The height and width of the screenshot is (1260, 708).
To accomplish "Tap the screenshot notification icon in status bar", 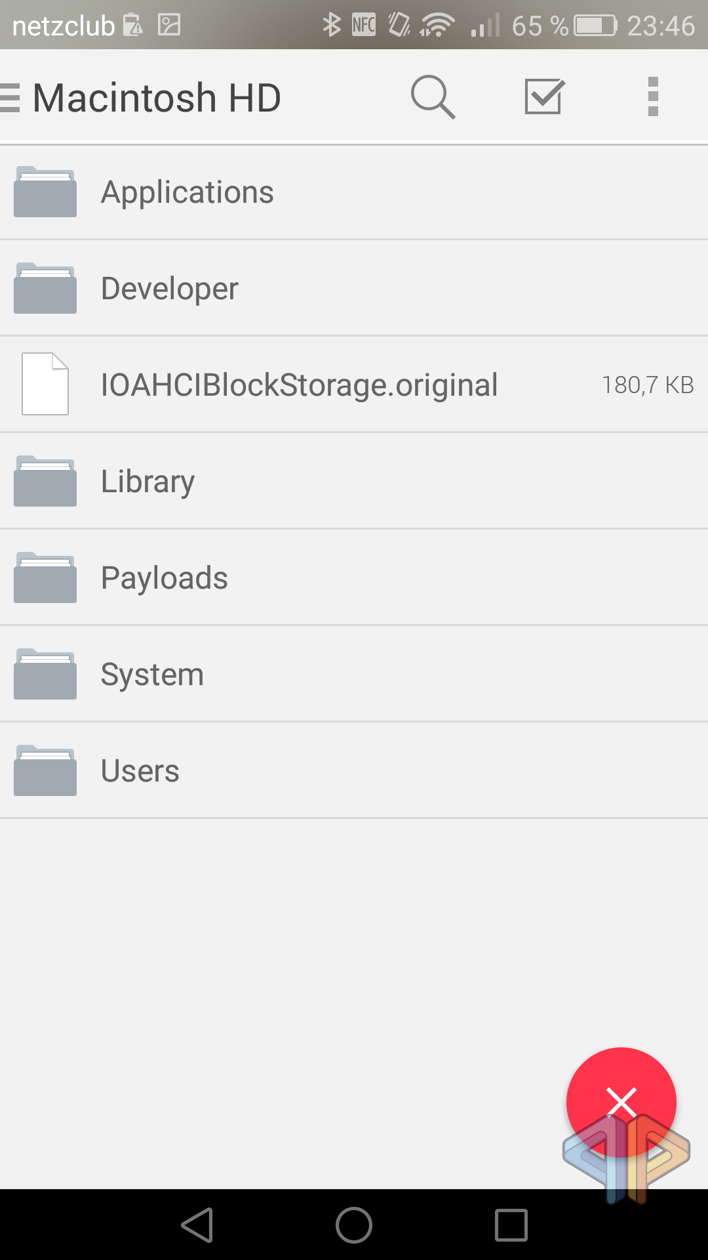I will click(x=169, y=25).
